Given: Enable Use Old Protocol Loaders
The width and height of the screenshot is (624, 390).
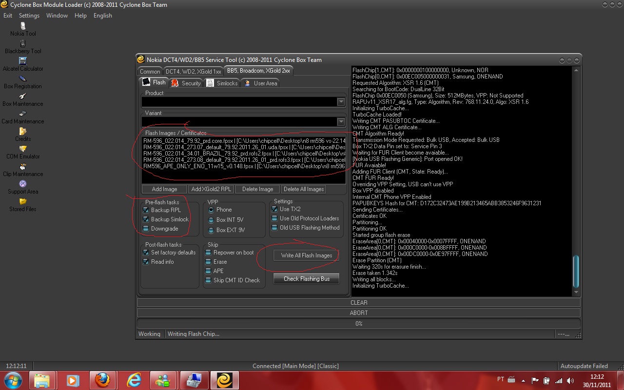Looking at the screenshot, I should [x=274, y=218].
